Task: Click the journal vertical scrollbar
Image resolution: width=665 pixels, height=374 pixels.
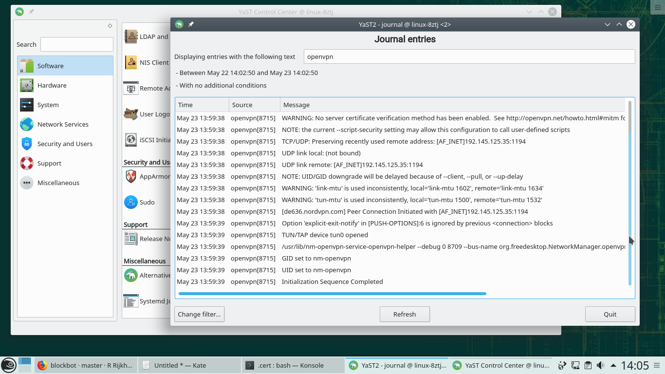Action: [x=630, y=193]
